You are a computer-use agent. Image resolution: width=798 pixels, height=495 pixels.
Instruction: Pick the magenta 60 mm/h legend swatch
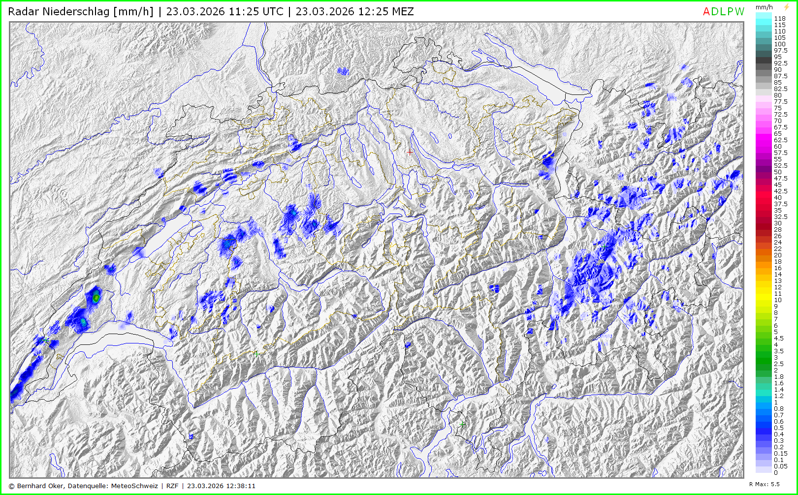pyautogui.click(x=764, y=146)
